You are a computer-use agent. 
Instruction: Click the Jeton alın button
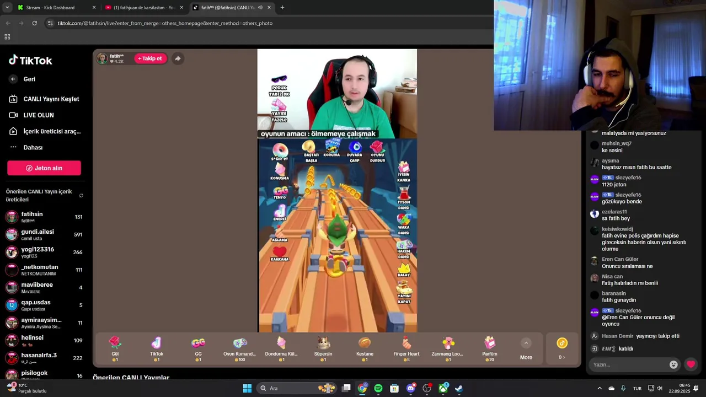pos(44,168)
